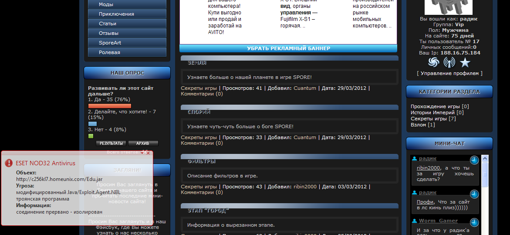The width and height of the screenshot is (510, 235).
Task: Click user icon beside first радик chat entry
Action: click(x=414, y=159)
